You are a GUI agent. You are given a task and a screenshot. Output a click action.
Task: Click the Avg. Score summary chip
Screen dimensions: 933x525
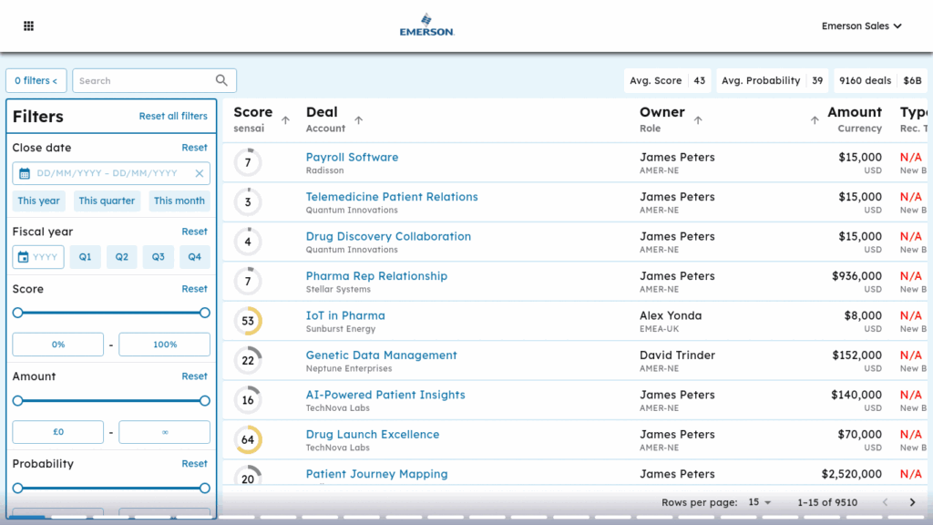point(667,80)
